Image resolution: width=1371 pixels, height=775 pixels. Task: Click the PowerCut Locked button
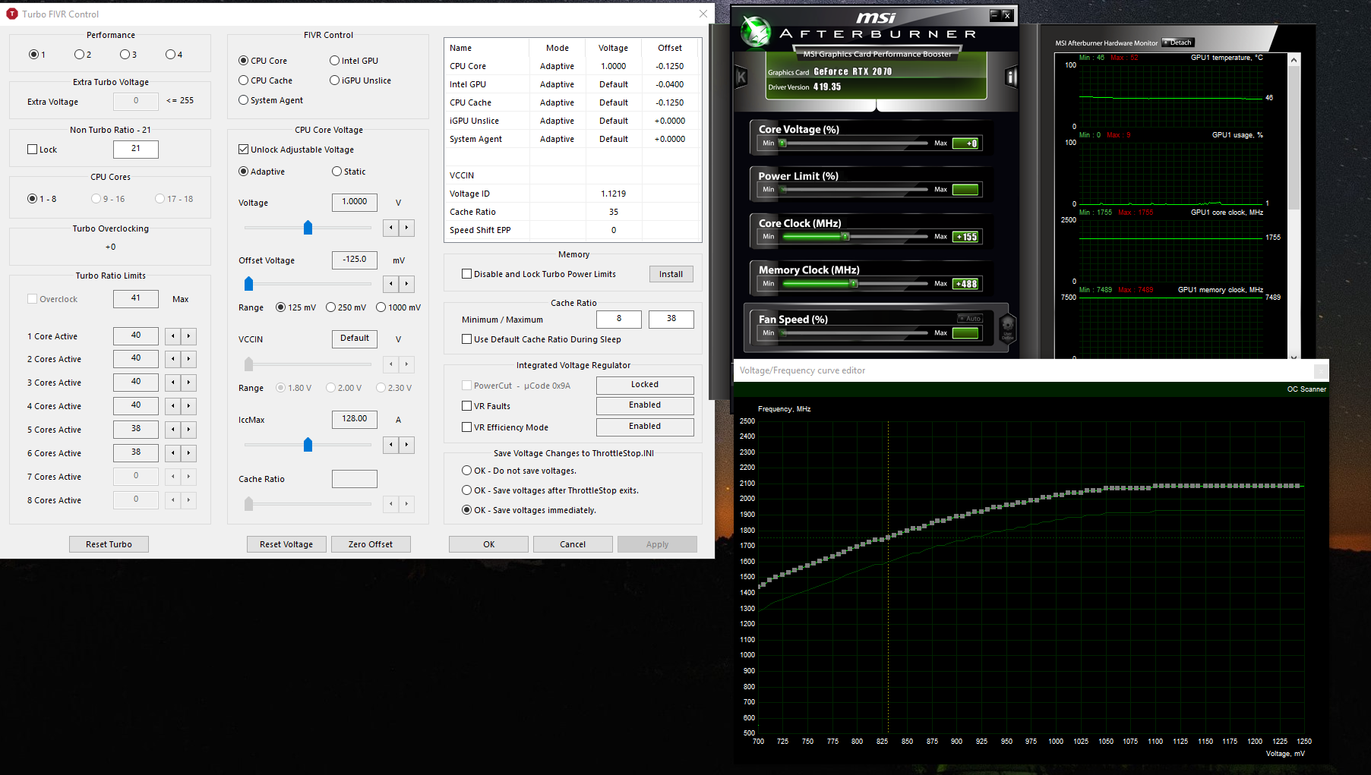point(645,385)
